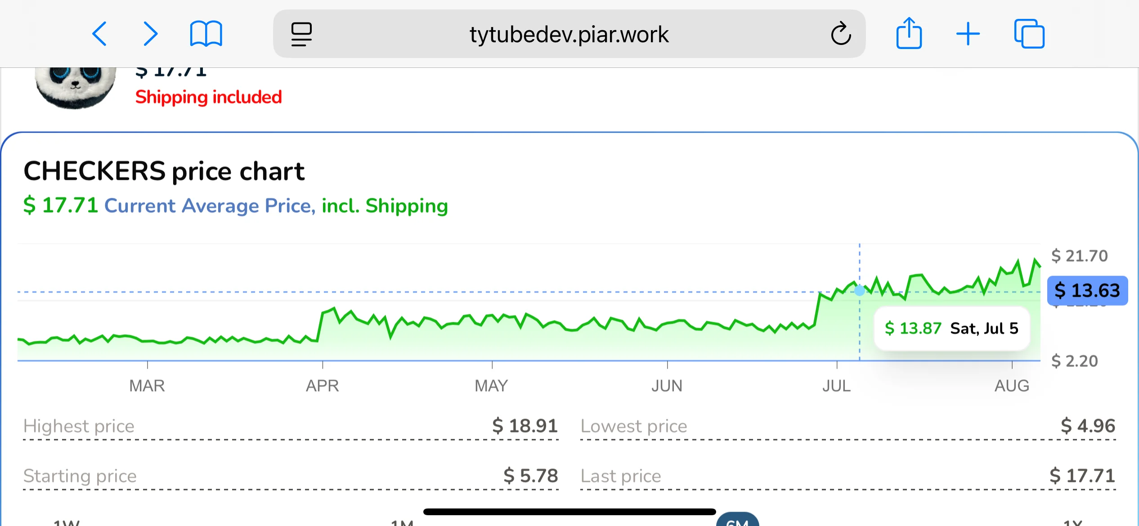Click the Shipping included text

(x=209, y=97)
